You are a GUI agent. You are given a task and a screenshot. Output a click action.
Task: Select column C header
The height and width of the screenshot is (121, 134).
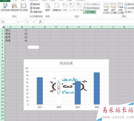[x=33, y=27]
